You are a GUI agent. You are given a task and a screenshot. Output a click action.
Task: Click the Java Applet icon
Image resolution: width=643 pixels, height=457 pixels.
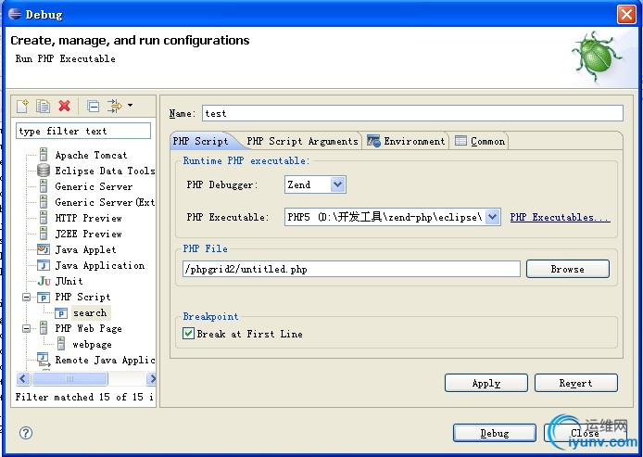[x=44, y=249]
